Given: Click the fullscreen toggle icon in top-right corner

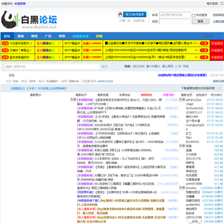Looking at the screenshot, I should tap(222, 4).
